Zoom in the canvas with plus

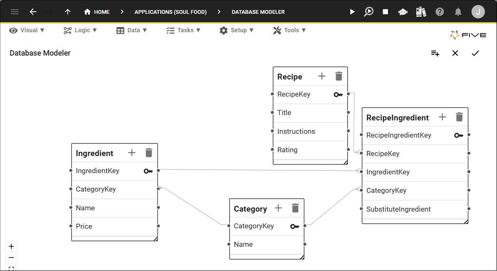tap(11, 247)
